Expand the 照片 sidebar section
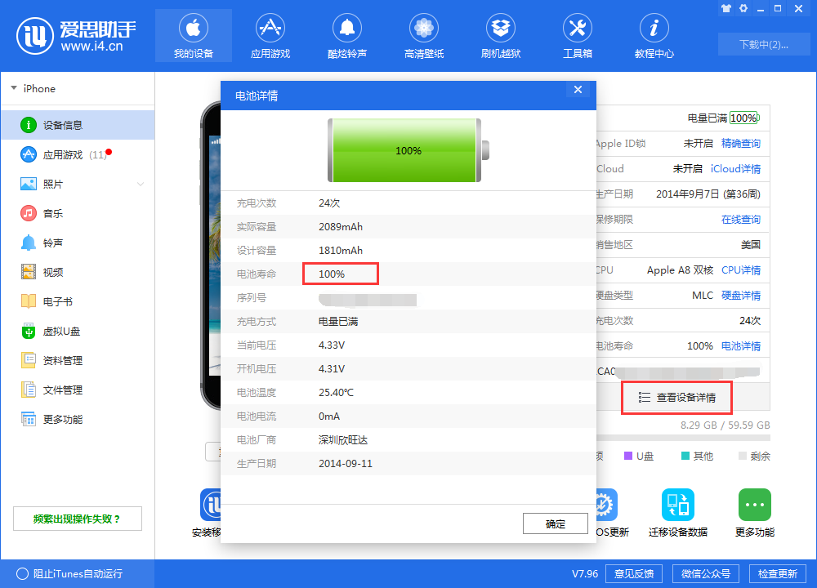817x588 pixels. [139, 184]
